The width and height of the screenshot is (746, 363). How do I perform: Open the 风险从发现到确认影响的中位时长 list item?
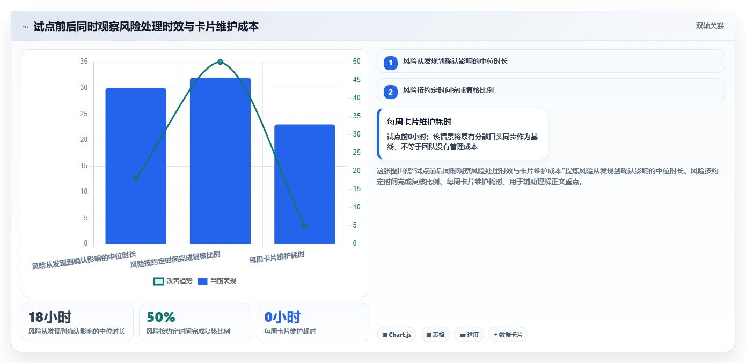(551, 61)
